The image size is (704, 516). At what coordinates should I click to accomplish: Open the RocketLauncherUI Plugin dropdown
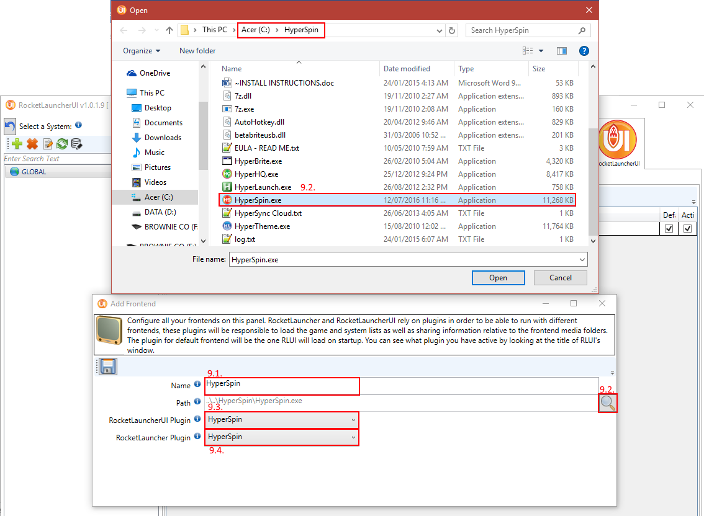tap(282, 420)
